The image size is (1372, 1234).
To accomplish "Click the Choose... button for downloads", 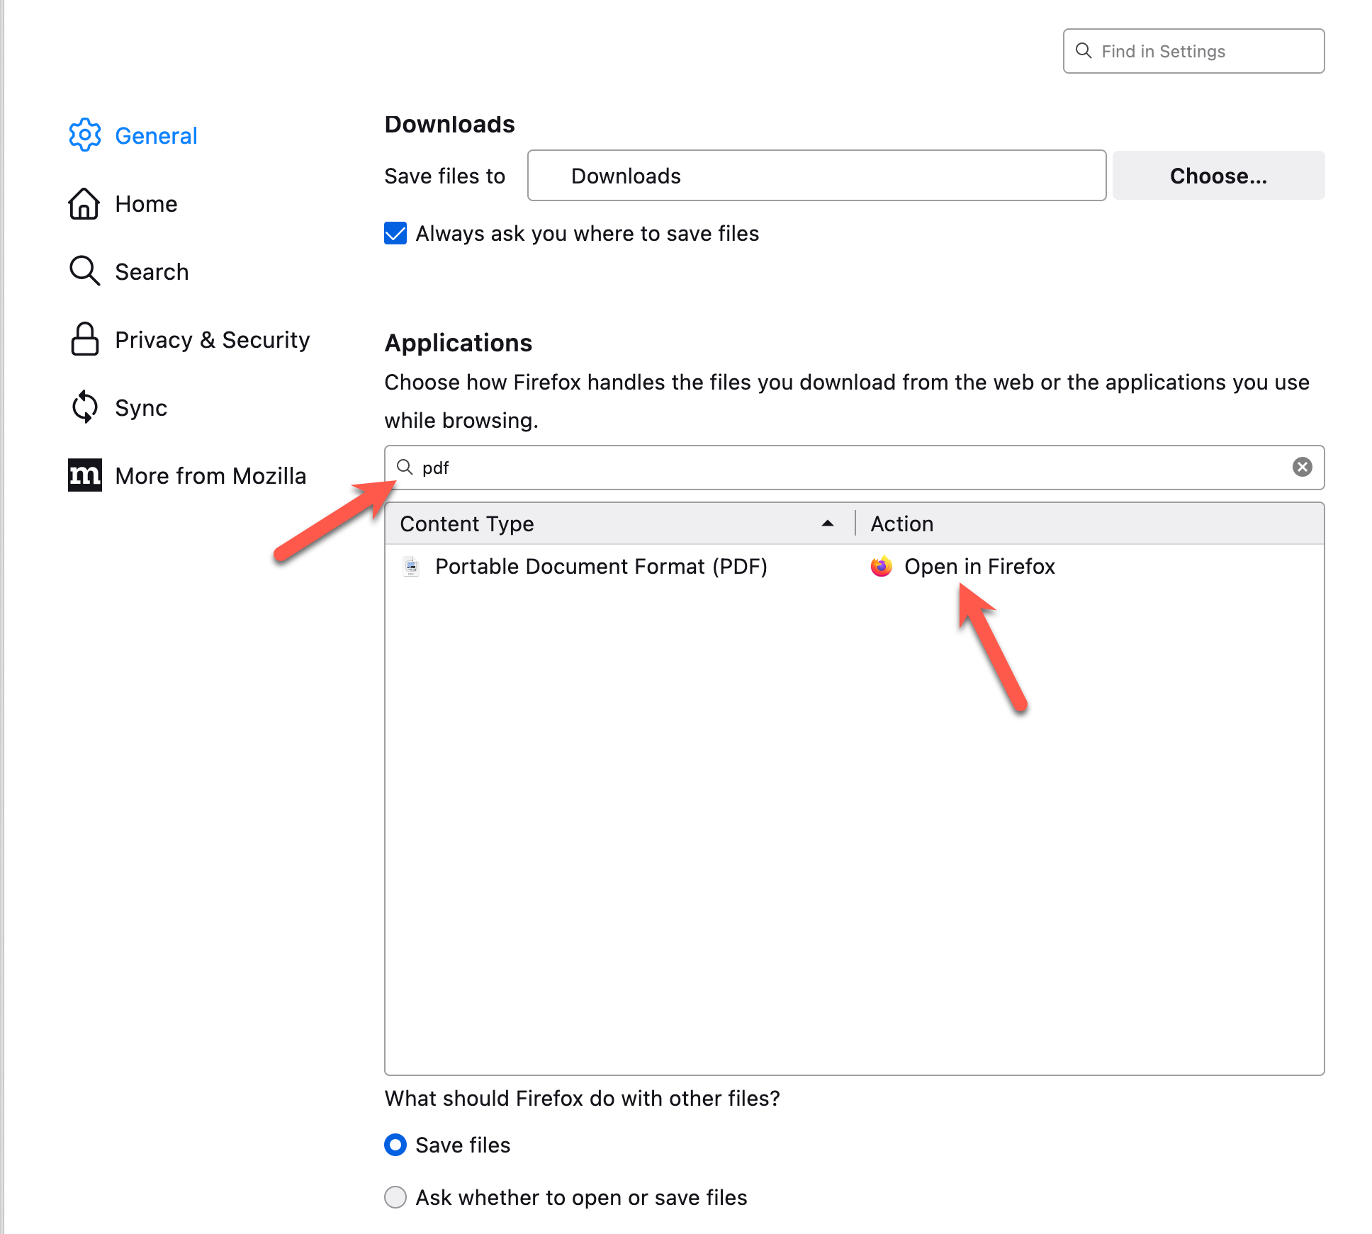I will pos(1218,176).
